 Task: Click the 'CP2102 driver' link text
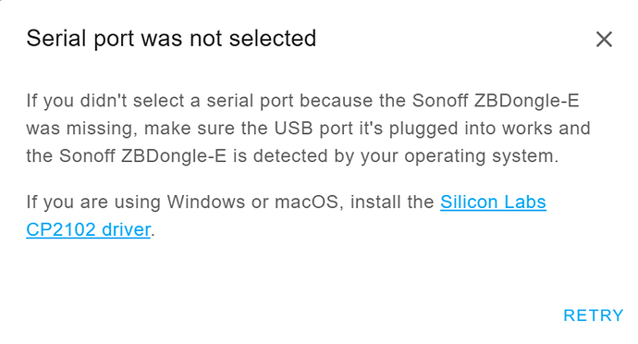click(88, 229)
